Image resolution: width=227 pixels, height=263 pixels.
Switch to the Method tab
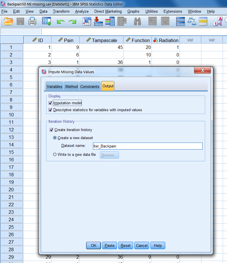click(x=71, y=86)
